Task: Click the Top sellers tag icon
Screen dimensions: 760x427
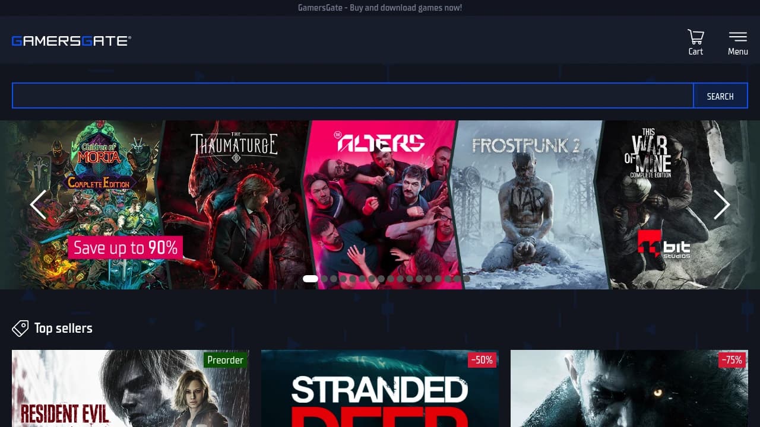Action: [20, 328]
